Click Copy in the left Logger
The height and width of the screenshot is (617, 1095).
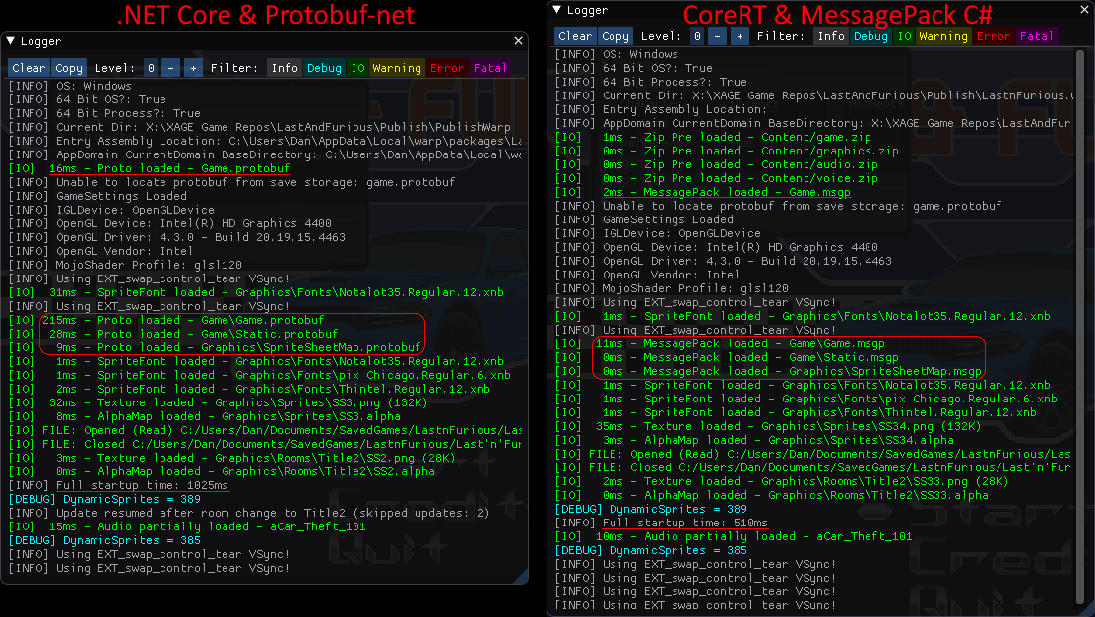(x=69, y=68)
